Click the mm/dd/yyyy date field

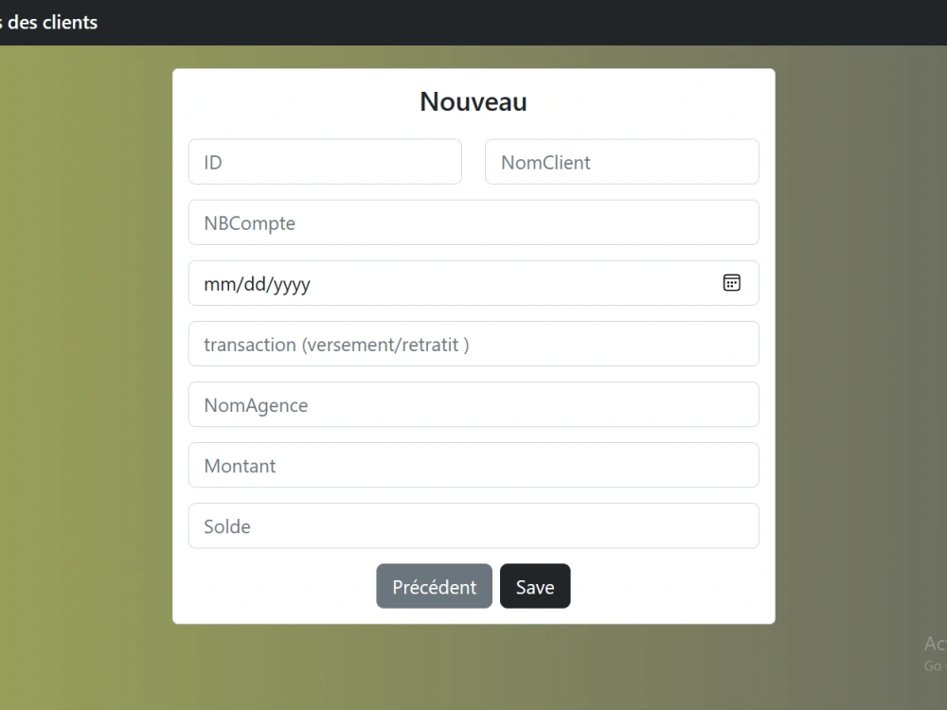[x=473, y=283]
